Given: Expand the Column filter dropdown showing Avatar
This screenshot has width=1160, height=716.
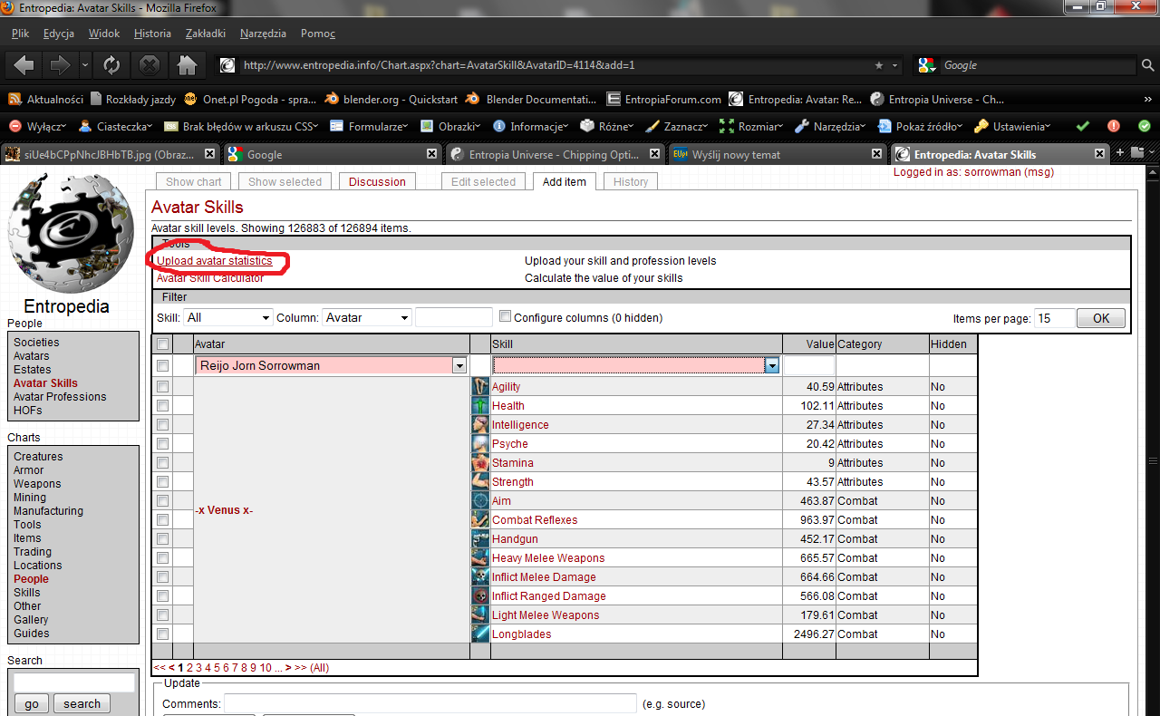Looking at the screenshot, I should click(367, 318).
